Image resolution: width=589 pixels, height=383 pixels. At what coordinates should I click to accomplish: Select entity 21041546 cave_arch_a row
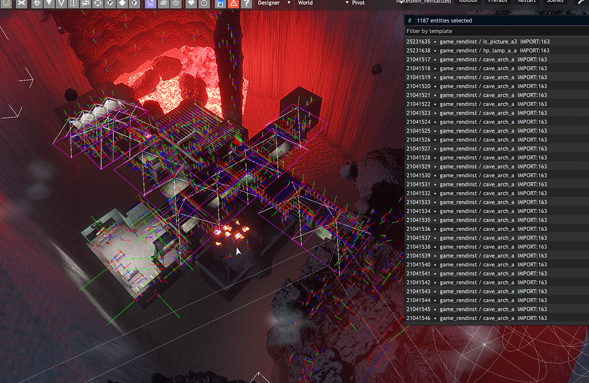[x=496, y=318]
